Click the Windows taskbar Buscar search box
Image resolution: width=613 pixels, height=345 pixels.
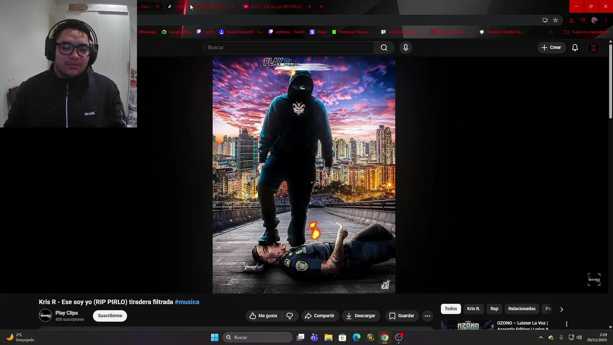click(258, 337)
